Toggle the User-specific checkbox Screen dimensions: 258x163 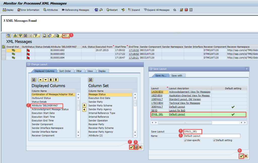point(185,140)
